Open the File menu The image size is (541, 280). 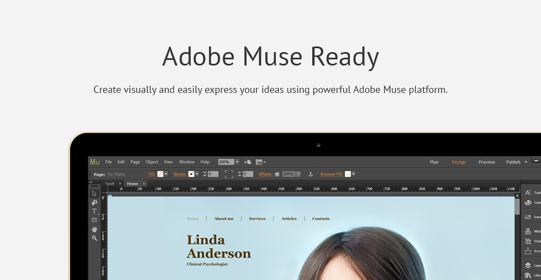click(x=108, y=162)
